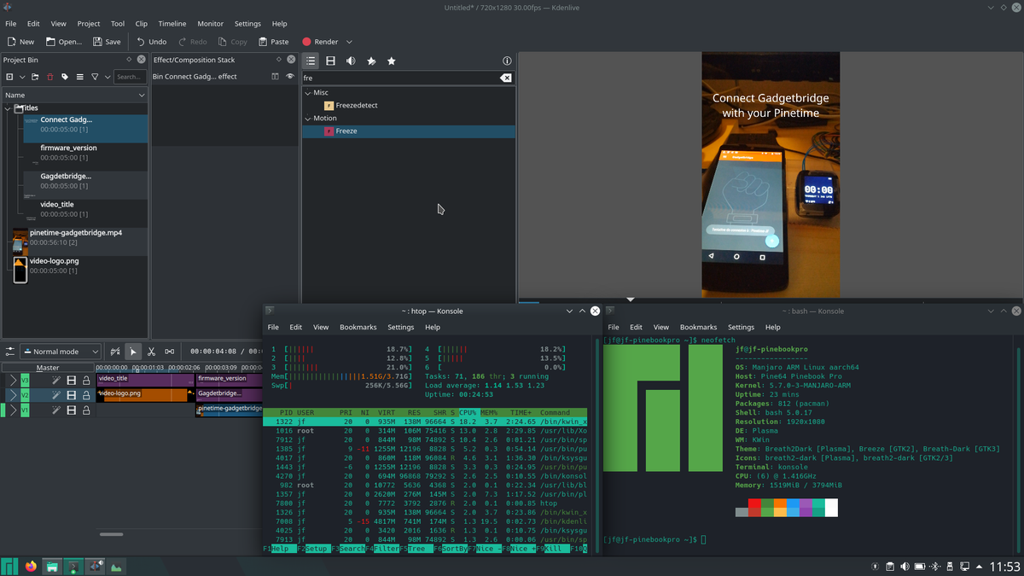Show main effects list view icon
Screen dimensions: 1024x576
click(311, 61)
